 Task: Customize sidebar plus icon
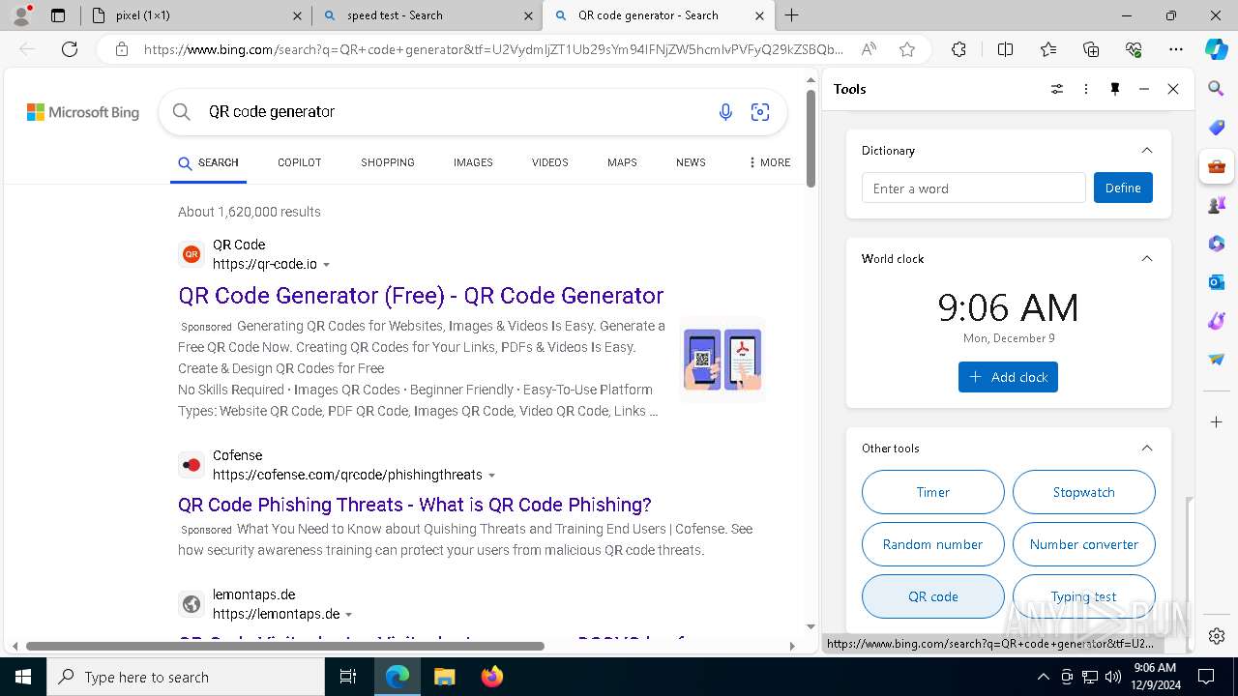(1217, 421)
